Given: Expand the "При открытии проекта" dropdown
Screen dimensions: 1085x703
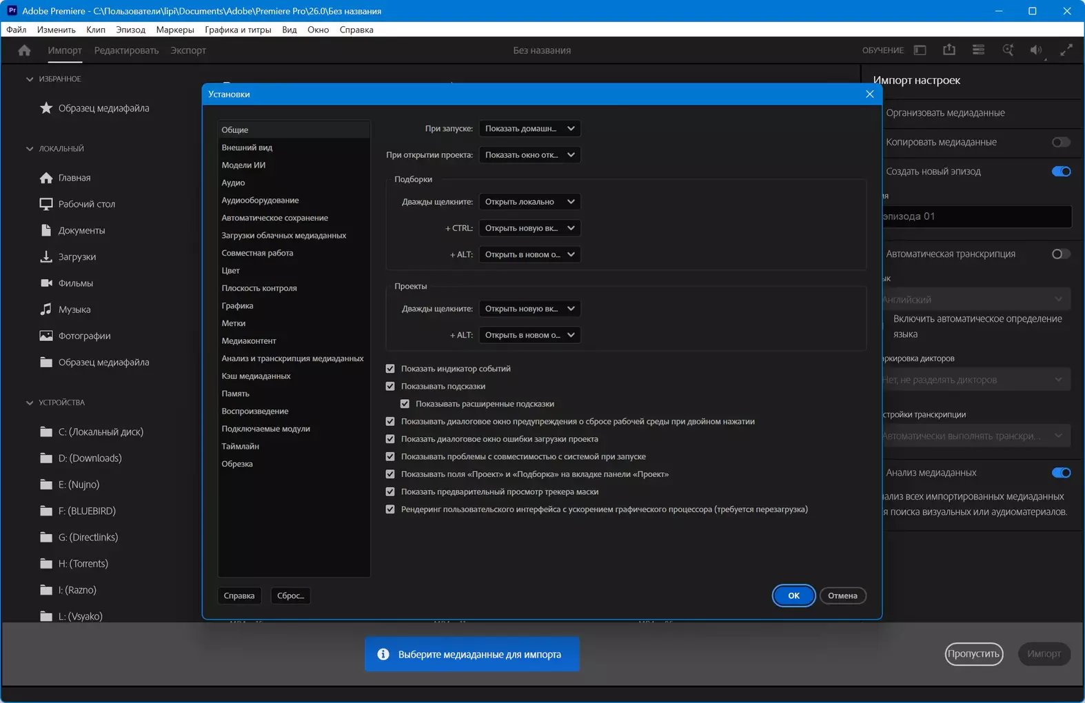Looking at the screenshot, I should coord(529,155).
